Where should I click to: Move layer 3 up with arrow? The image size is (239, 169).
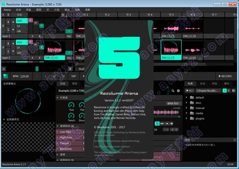click(13, 22)
